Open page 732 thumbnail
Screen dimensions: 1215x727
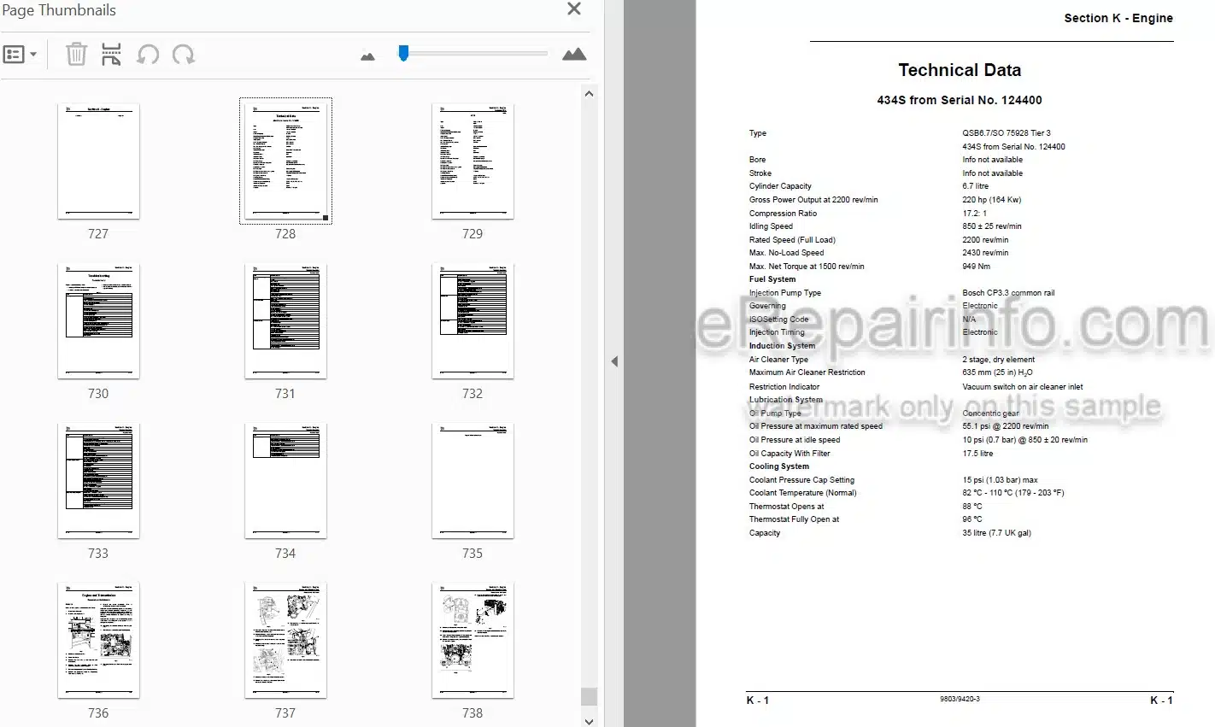point(472,321)
